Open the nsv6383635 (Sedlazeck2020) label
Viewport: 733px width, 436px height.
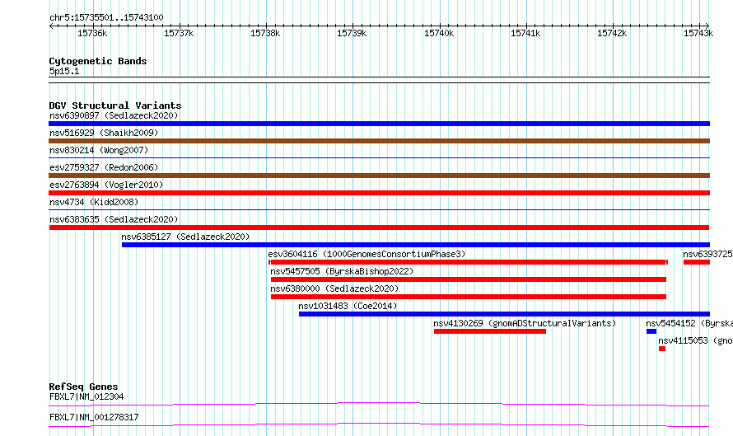click(114, 219)
